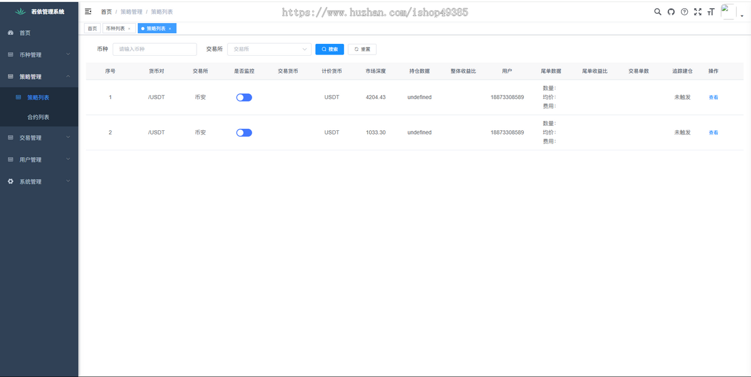
Task: Click the 交易管理 sidebar icon
Action: click(x=10, y=137)
